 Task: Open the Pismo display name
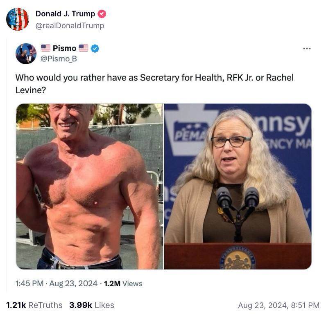point(64,48)
